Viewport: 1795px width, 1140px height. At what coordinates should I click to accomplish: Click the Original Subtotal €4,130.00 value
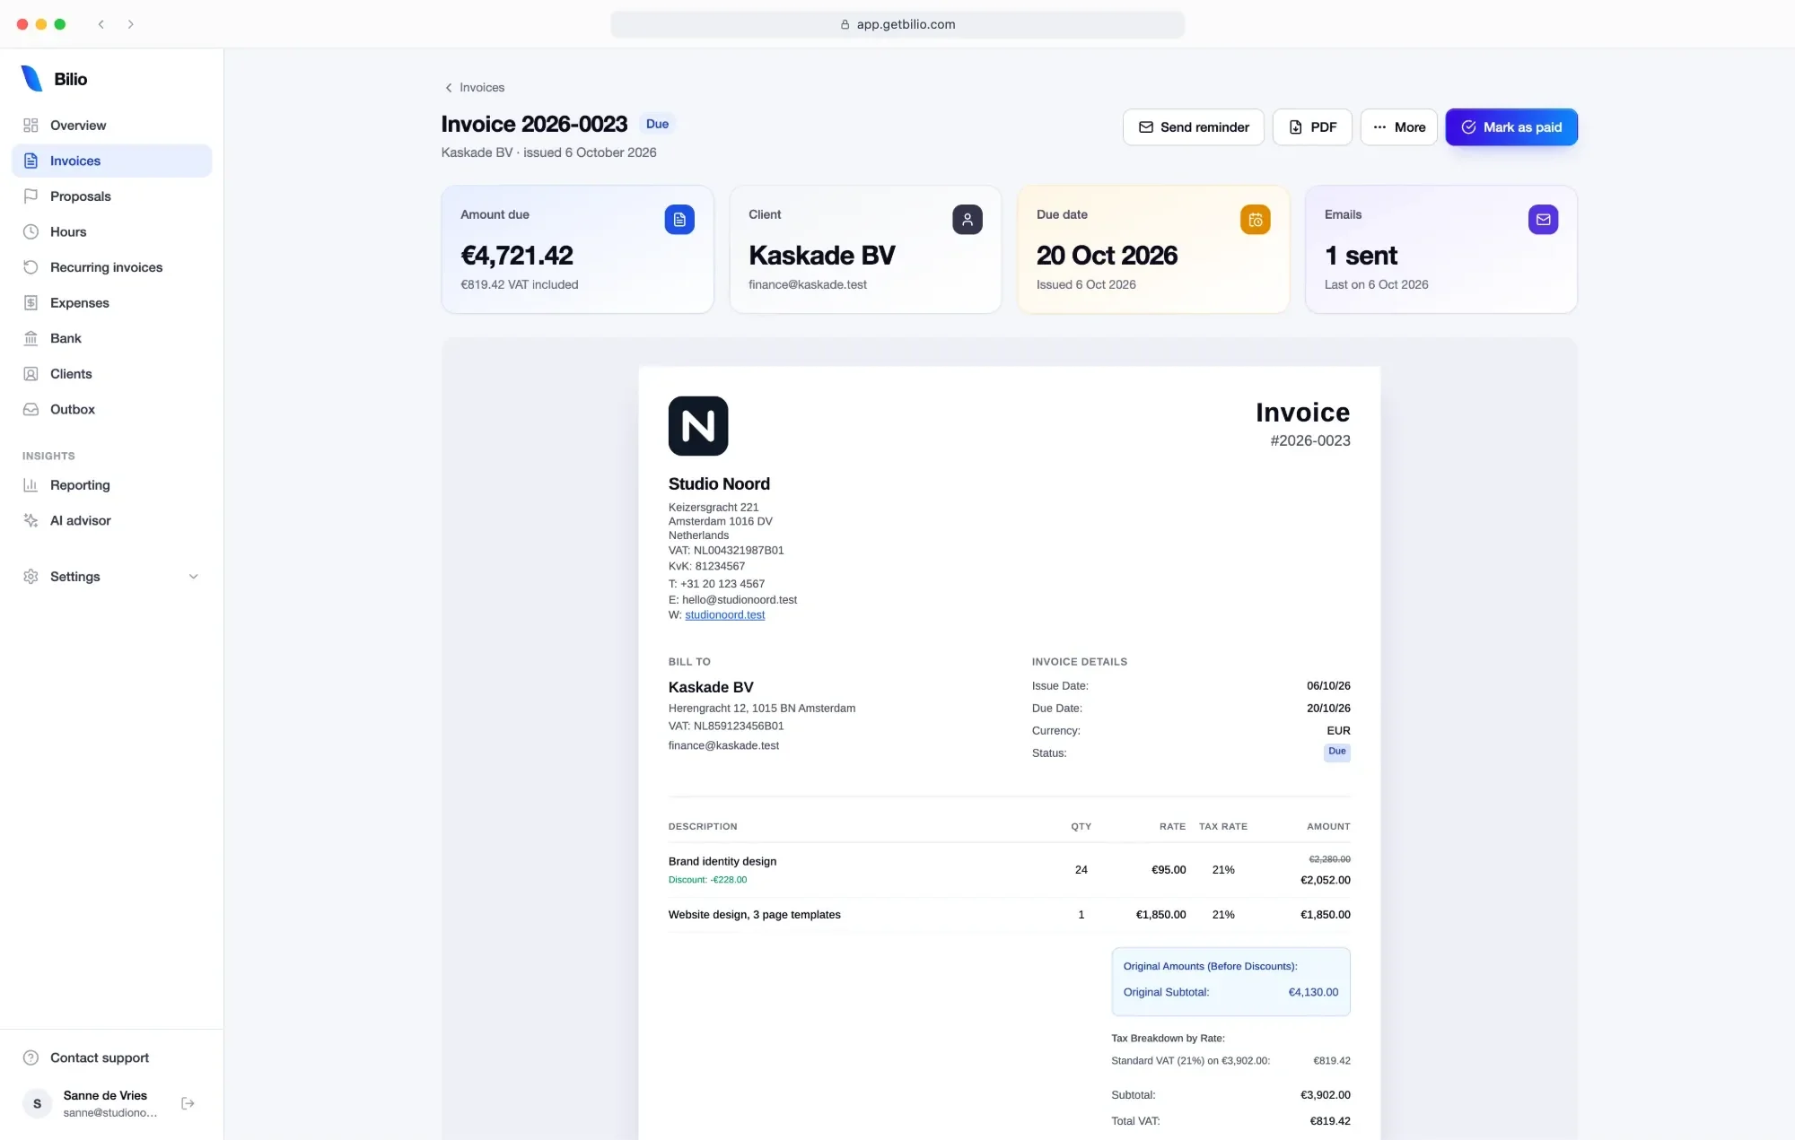(x=1313, y=992)
